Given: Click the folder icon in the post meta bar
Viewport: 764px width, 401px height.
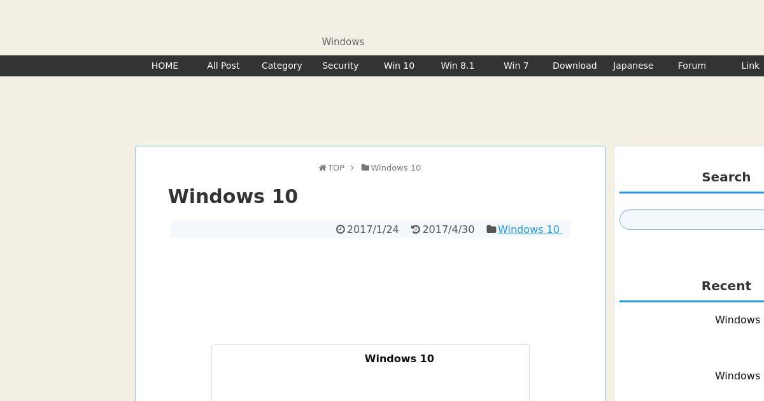Looking at the screenshot, I should click(492, 229).
